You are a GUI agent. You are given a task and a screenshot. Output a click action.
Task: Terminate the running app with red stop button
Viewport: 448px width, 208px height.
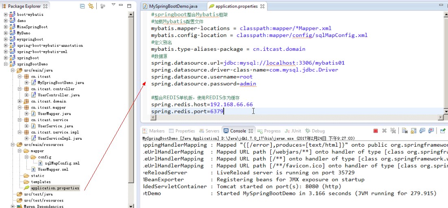tap(376, 131)
